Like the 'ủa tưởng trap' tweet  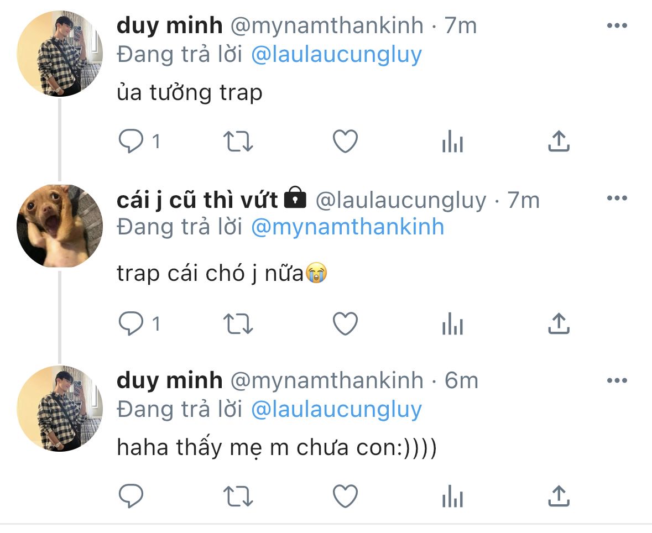coord(345,142)
